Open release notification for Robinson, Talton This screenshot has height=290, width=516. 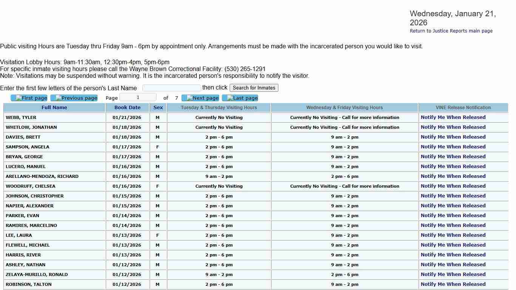pyautogui.click(x=453, y=284)
